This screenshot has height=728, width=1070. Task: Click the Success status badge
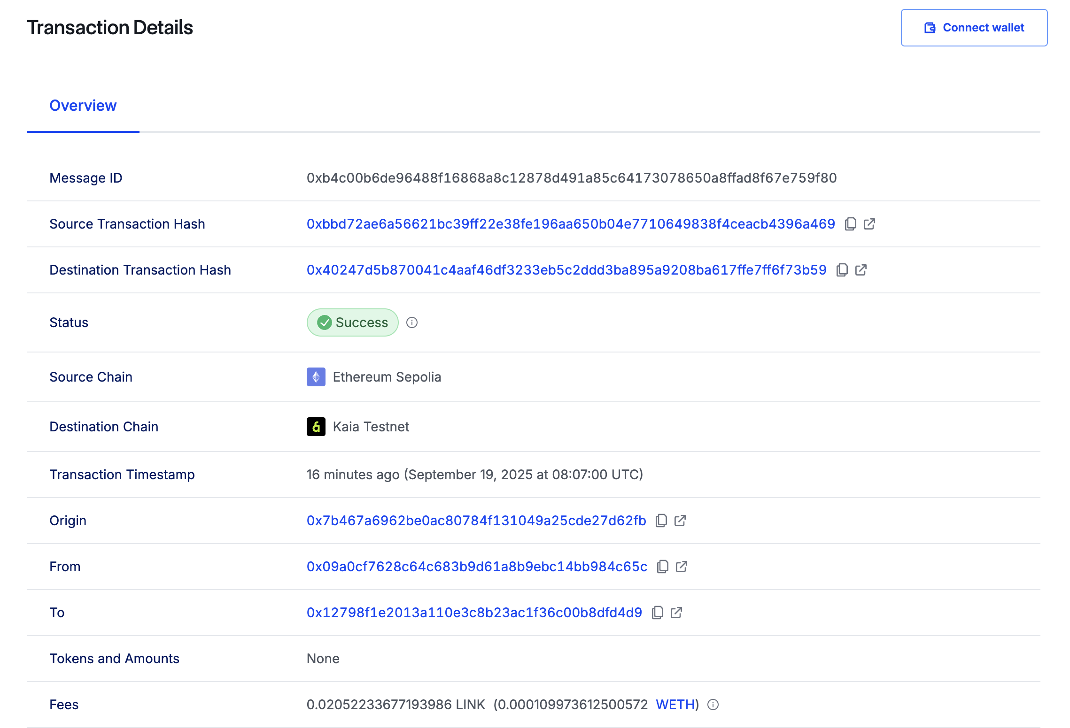(353, 322)
